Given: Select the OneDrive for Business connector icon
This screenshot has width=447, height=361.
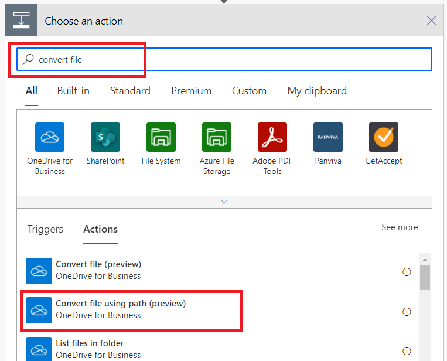Looking at the screenshot, I should click(50, 137).
